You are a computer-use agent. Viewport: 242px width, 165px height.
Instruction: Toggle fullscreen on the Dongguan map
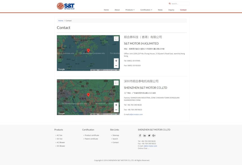(x=116, y=83)
